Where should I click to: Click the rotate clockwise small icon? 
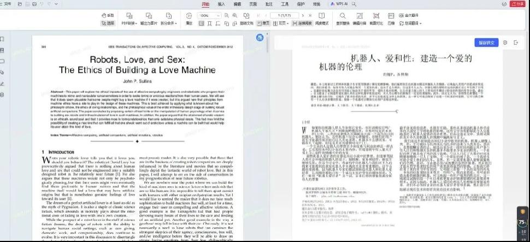click(234, 23)
